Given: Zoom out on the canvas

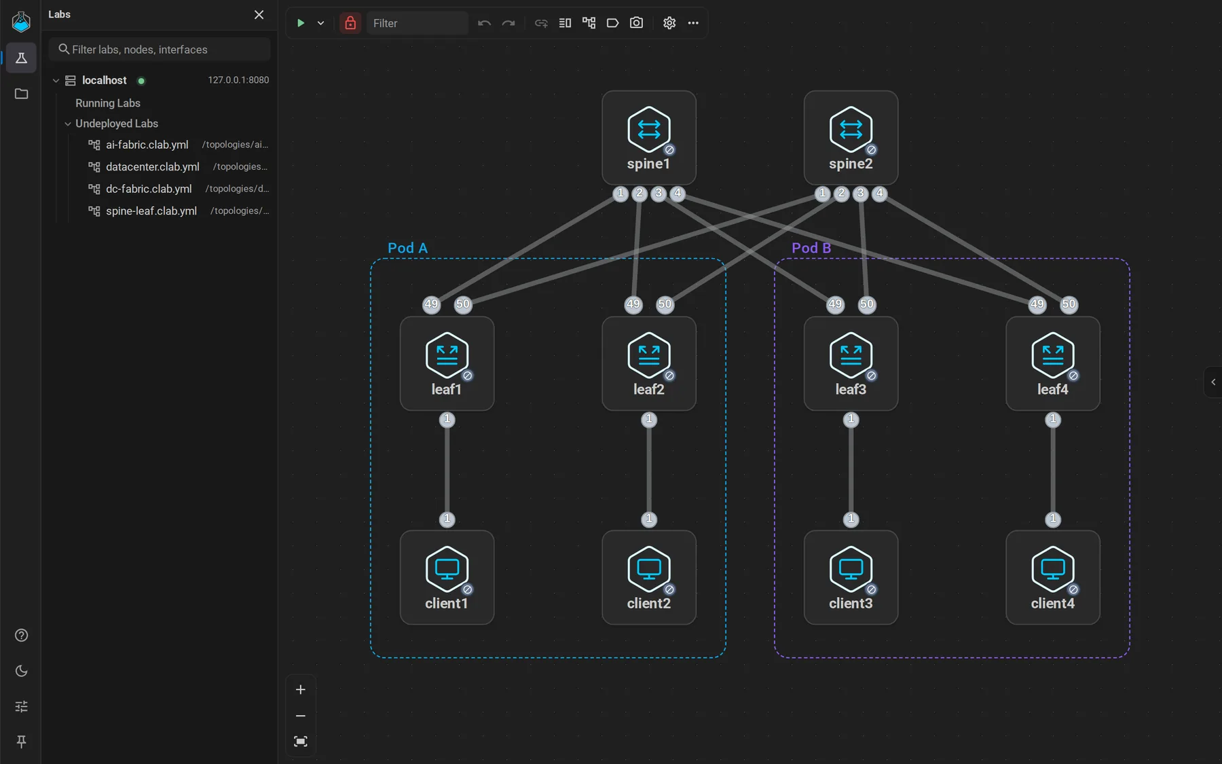Looking at the screenshot, I should 301,716.
